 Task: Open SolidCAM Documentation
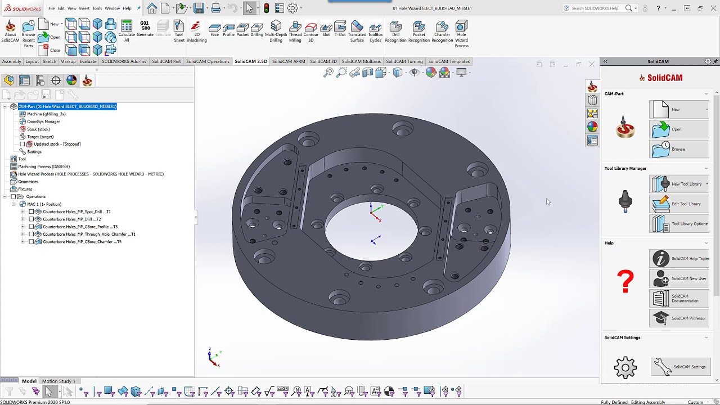(679, 298)
